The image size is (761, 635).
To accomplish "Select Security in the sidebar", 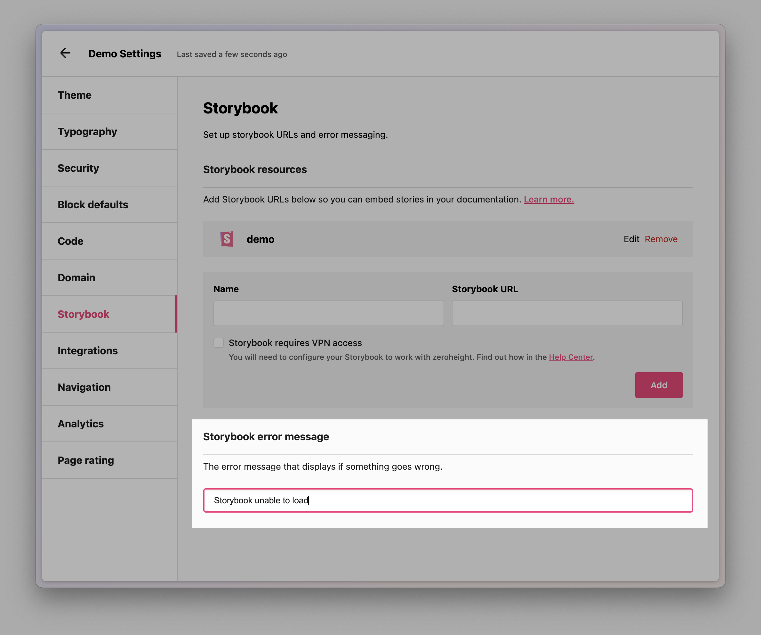I will pyautogui.click(x=109, y=168).
